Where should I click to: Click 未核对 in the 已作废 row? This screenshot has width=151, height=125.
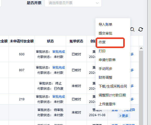[x=76, y=86]
